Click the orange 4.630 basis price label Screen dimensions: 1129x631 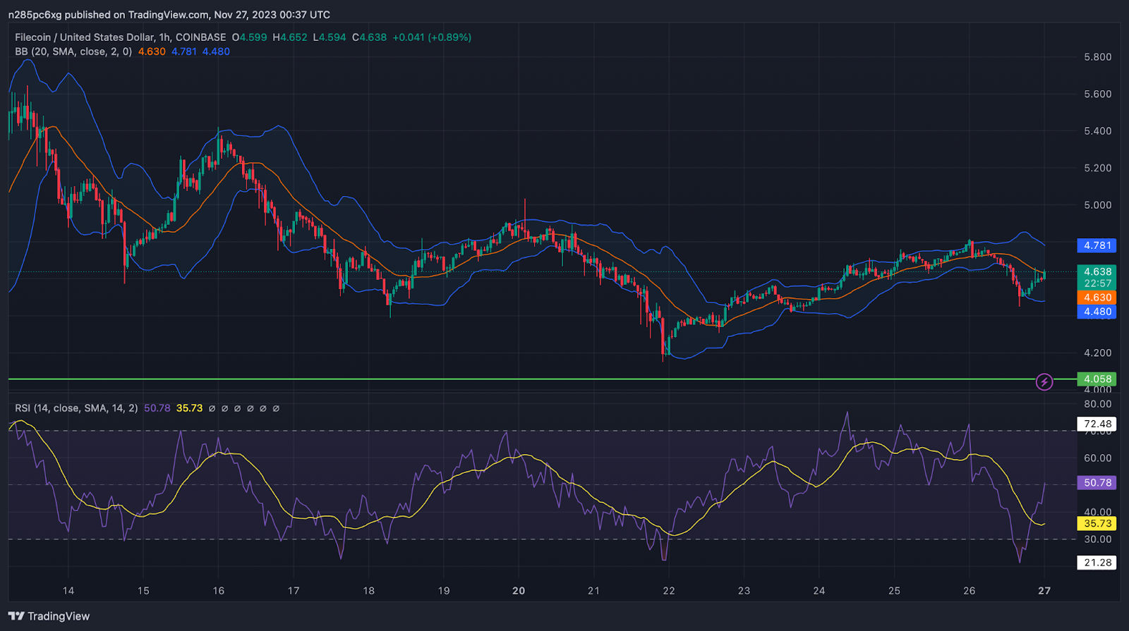coord(1097,298)
